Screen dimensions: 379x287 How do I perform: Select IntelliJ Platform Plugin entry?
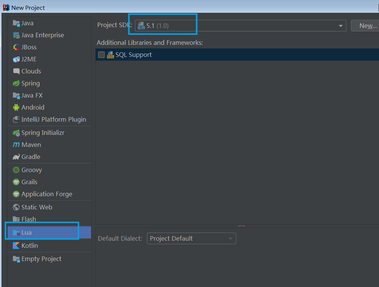[x=49, y=119]
